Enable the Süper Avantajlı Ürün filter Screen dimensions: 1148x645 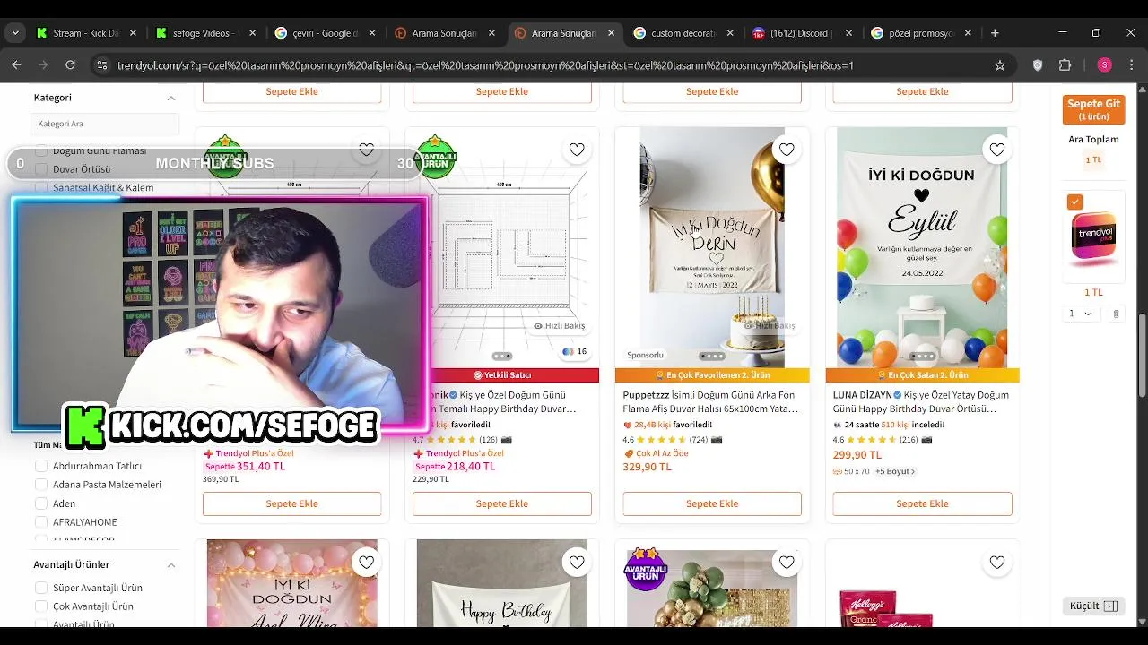click(40, 588)
